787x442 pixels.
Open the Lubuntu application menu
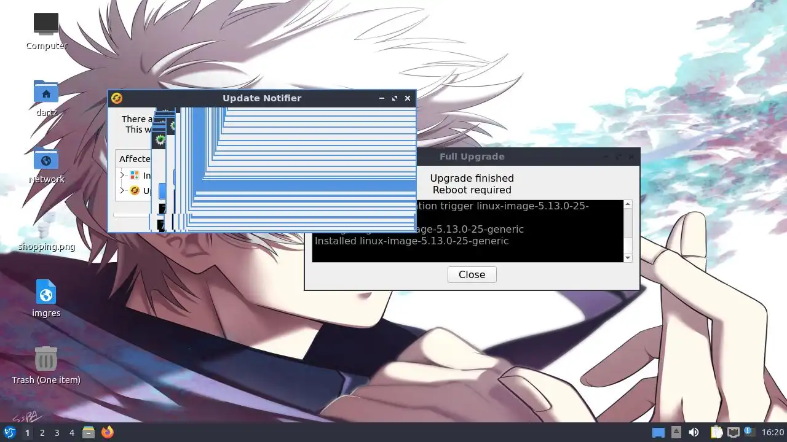pos(10,433)
